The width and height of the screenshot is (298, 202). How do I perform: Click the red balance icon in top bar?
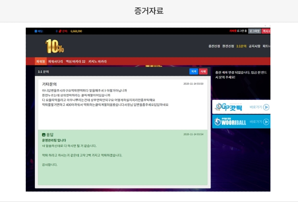[x=60, y=31]
